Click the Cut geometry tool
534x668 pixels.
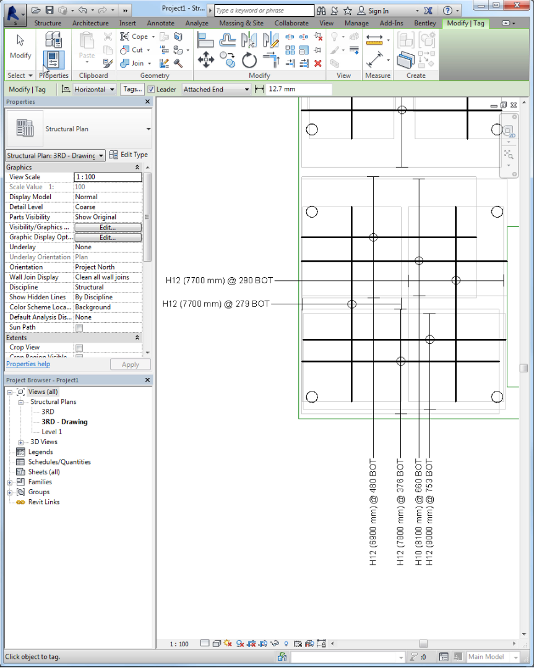click(135, 50)
